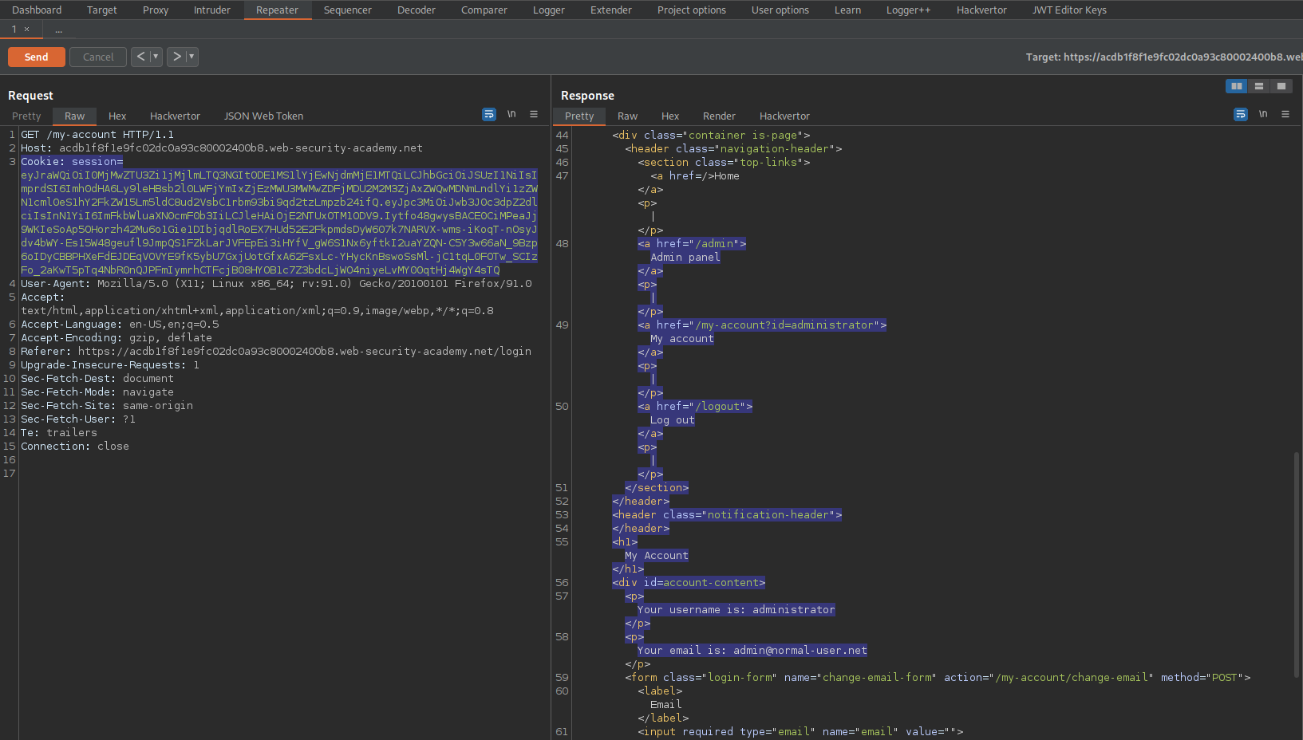This screenshot has height=740, width=1303.
Task: Open the Target tab
Action: click(102, 10)
